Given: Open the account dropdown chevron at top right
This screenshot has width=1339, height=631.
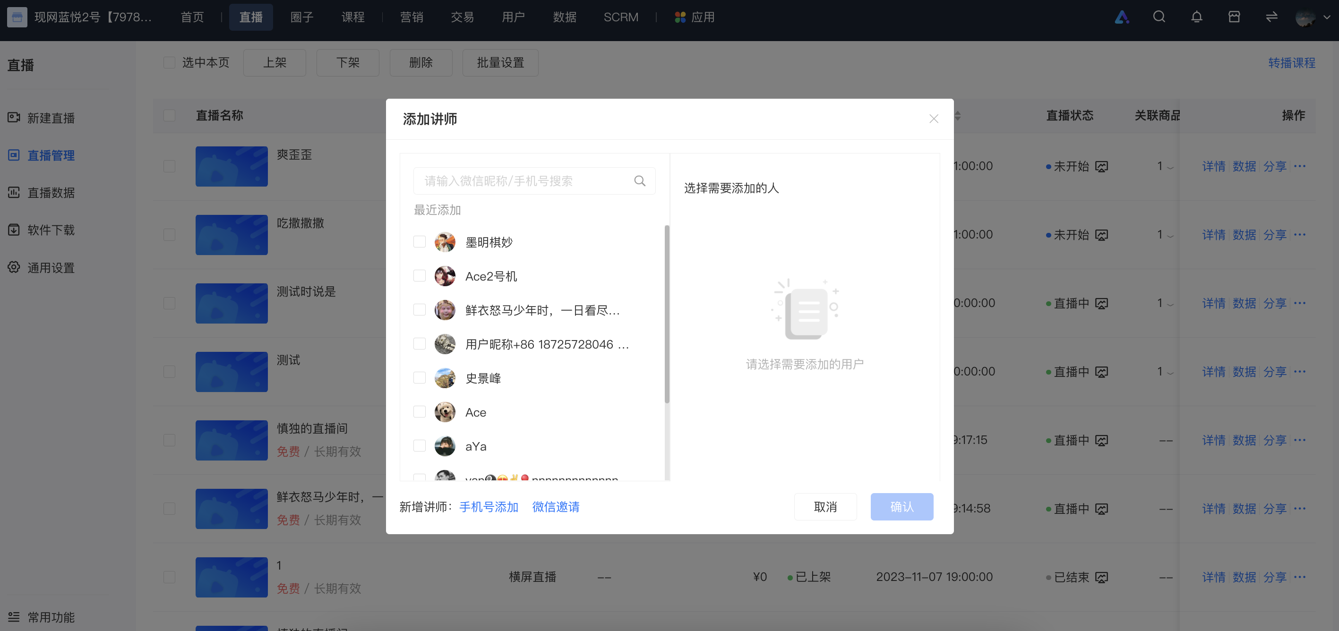Looking at the screenshot, I should pos(1327,17).
